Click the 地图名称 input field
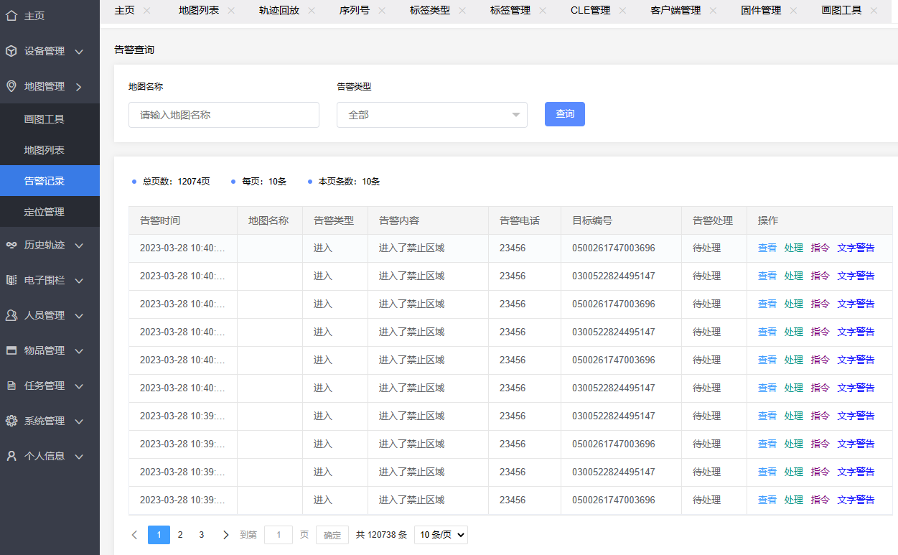 click(223, 115)
